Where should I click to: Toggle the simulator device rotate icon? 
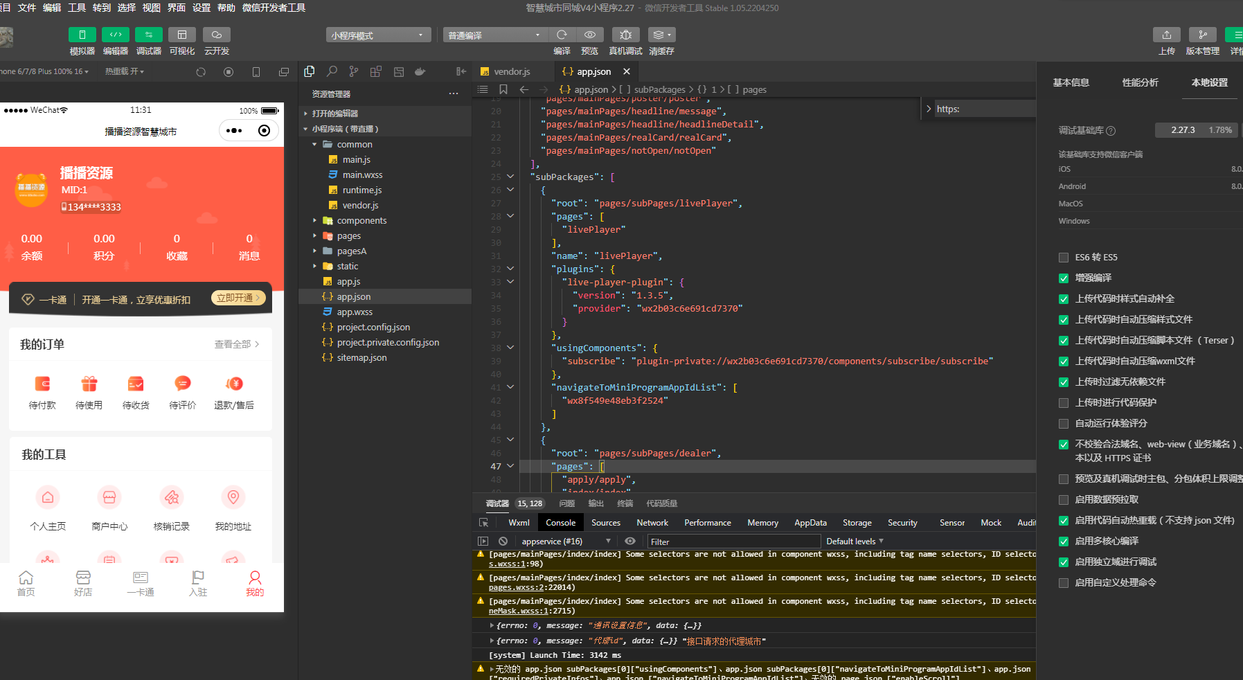coord(256,72)
